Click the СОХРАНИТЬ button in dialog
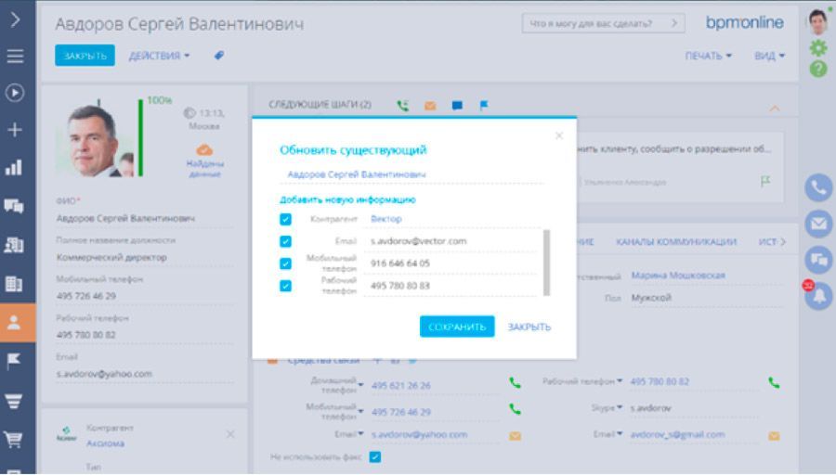Screen dimensions: 836x475 click(x=456, y=327)
